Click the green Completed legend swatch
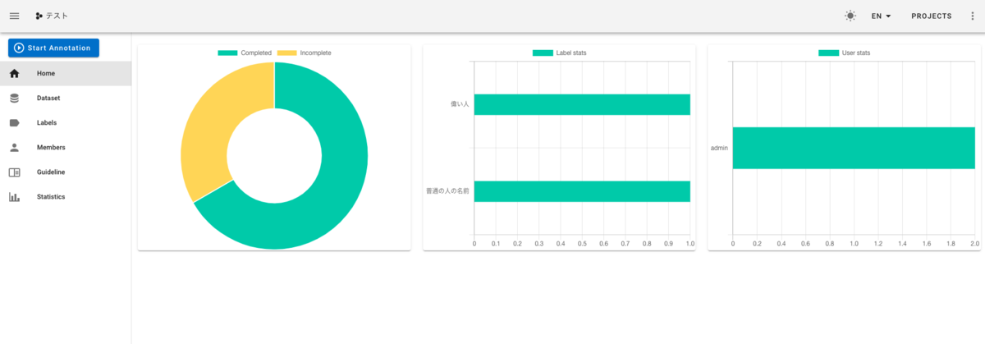This screenshot has height=344, width=985. pos(227,53)
